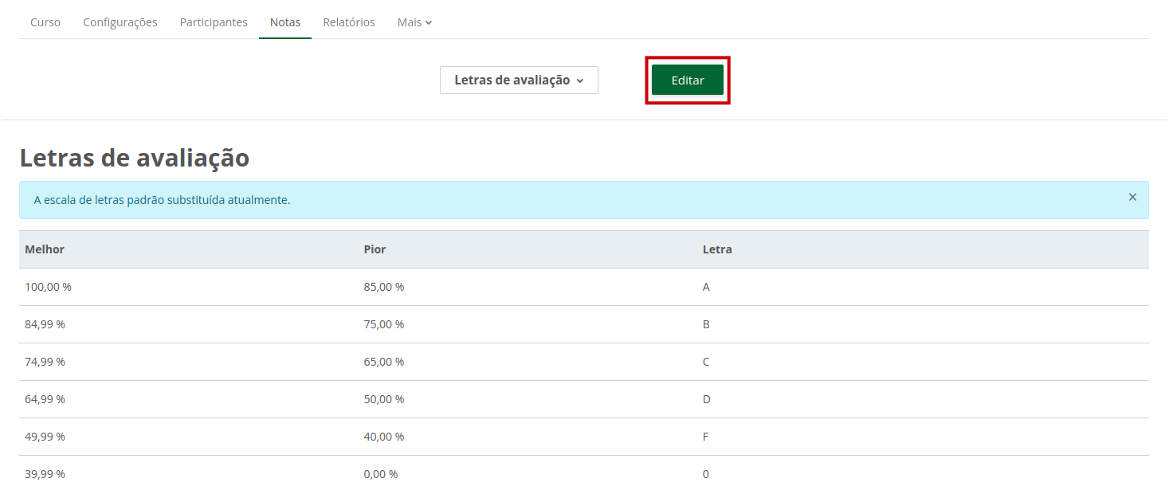
Task: Expand the Mais menu
Action: [x=414, y=22]
